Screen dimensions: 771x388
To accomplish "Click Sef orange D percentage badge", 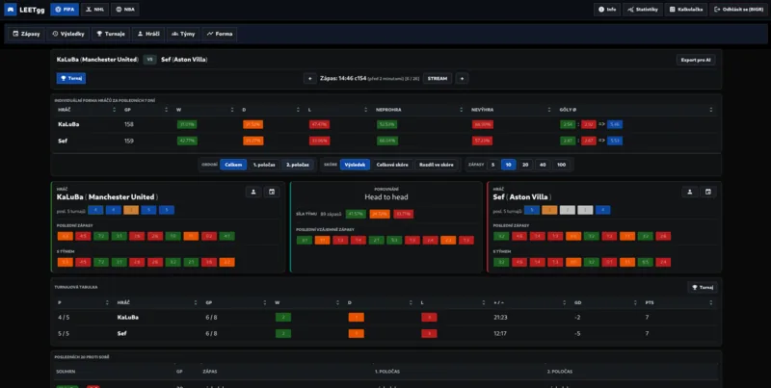I will pyautogui.click(x=253, y=141).
